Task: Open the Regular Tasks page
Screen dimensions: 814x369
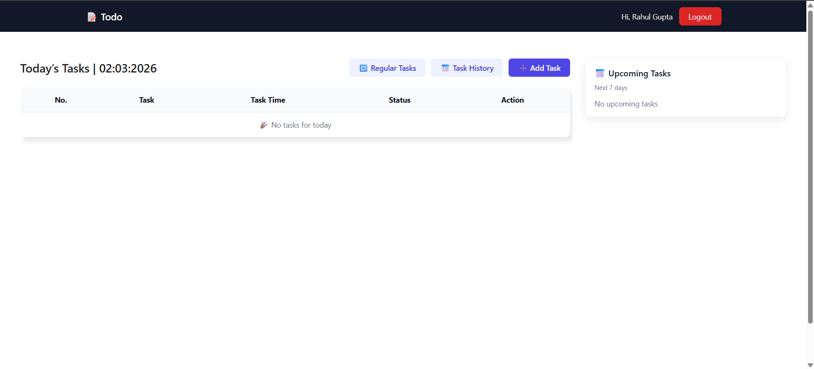Action: [x=387, y=68]
